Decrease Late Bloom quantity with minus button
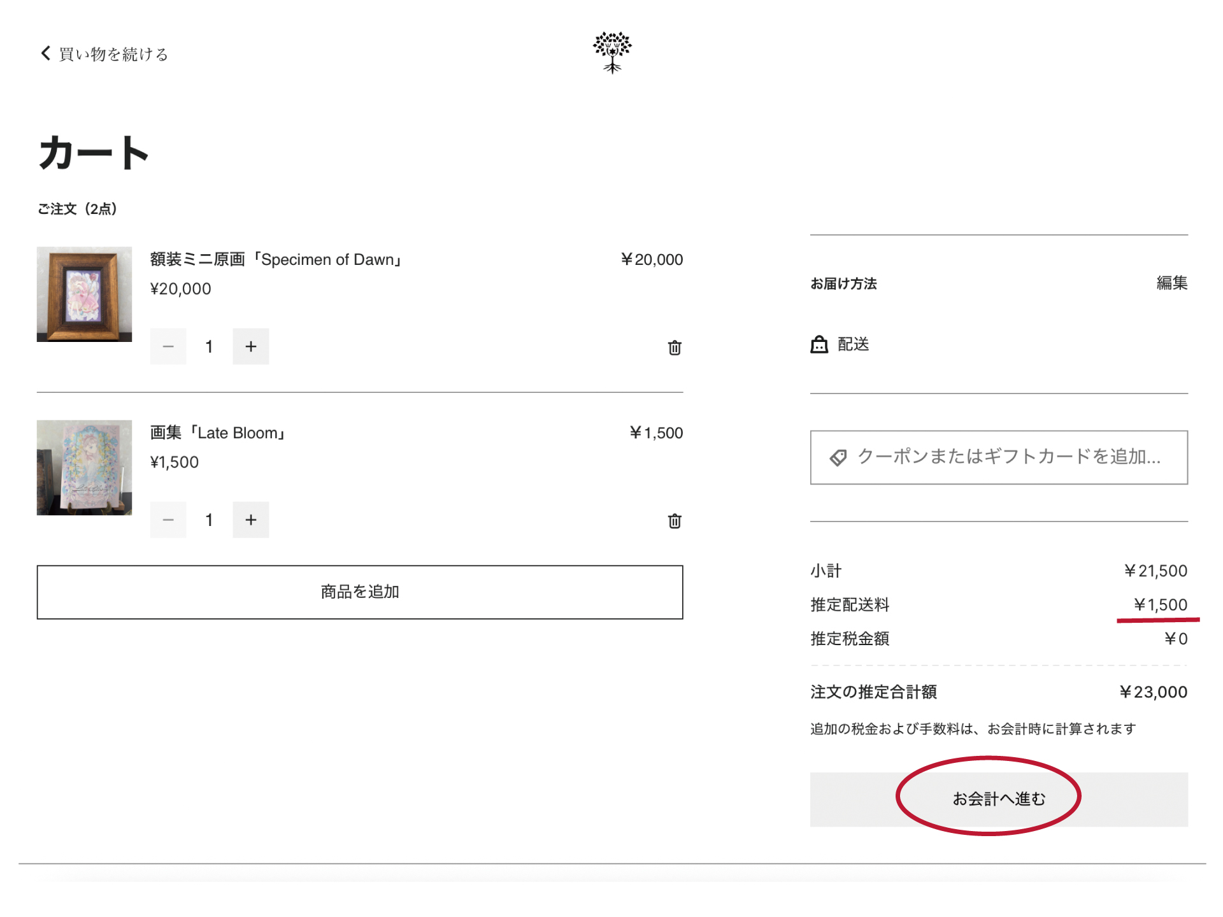1223x917 pixels. click(168, 520)
